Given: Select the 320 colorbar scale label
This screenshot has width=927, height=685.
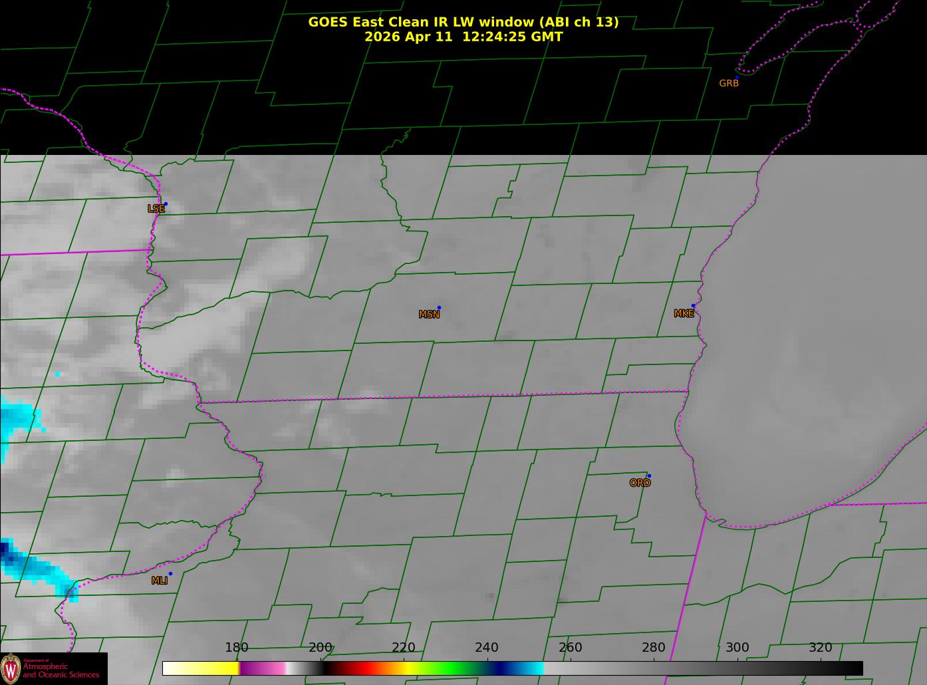Looking at the screenshot, I should coord(820,648).
